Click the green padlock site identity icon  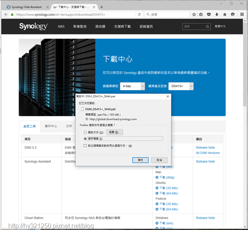12,14
